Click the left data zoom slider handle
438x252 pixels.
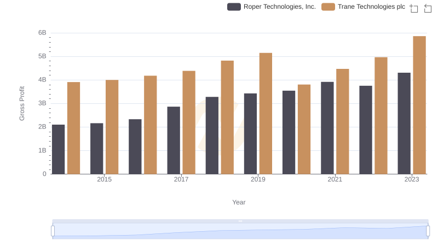pyautogui.click(x=53, y=231)
